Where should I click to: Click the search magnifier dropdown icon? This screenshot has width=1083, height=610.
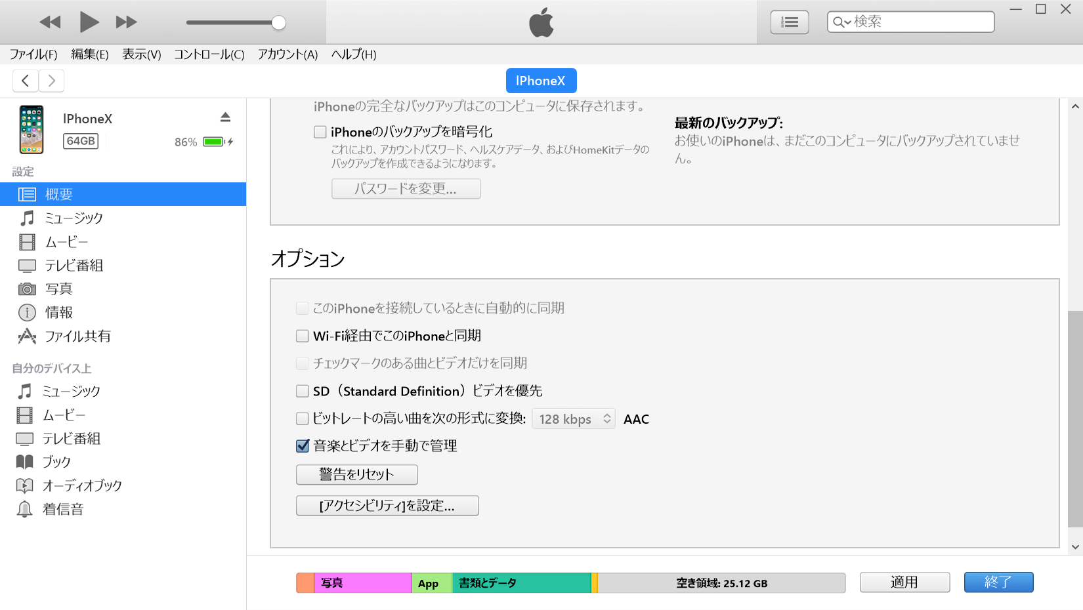tap(841, 22)
